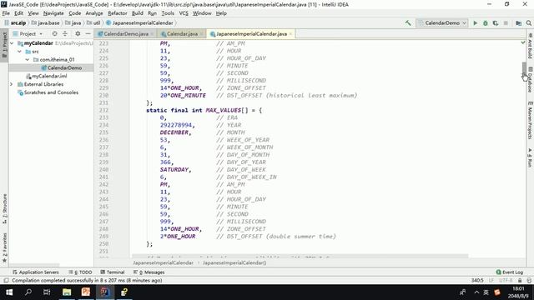Collapse the src folder node
The image size is (534, 300).
(20, 52)
